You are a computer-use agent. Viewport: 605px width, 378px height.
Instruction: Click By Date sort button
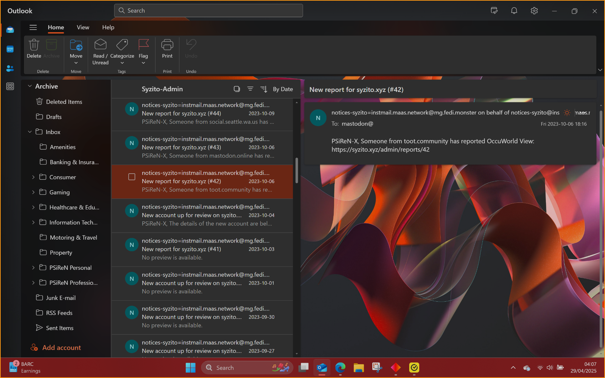(x=283, y=89)
